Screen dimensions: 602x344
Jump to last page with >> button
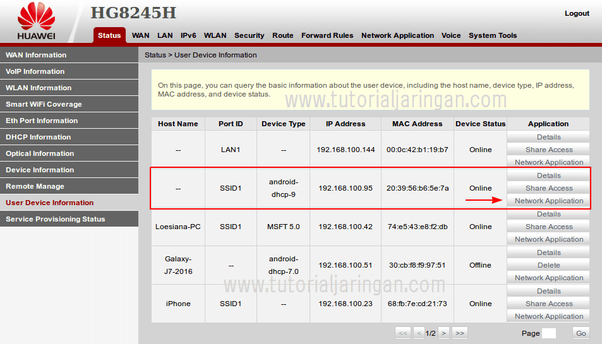point(460,333)
